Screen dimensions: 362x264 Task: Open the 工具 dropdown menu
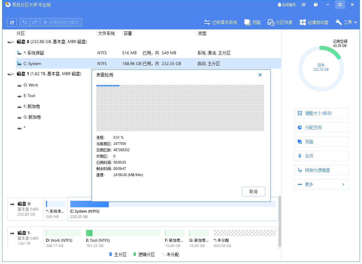[346, 22]
